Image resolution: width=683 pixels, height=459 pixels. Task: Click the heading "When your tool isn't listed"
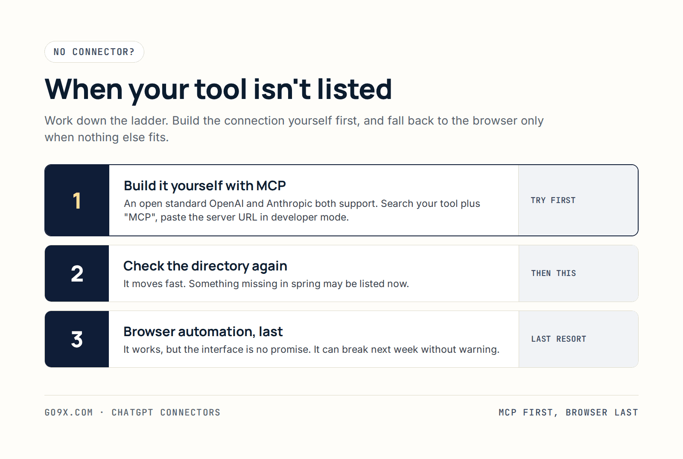click(x=218, y=89)
